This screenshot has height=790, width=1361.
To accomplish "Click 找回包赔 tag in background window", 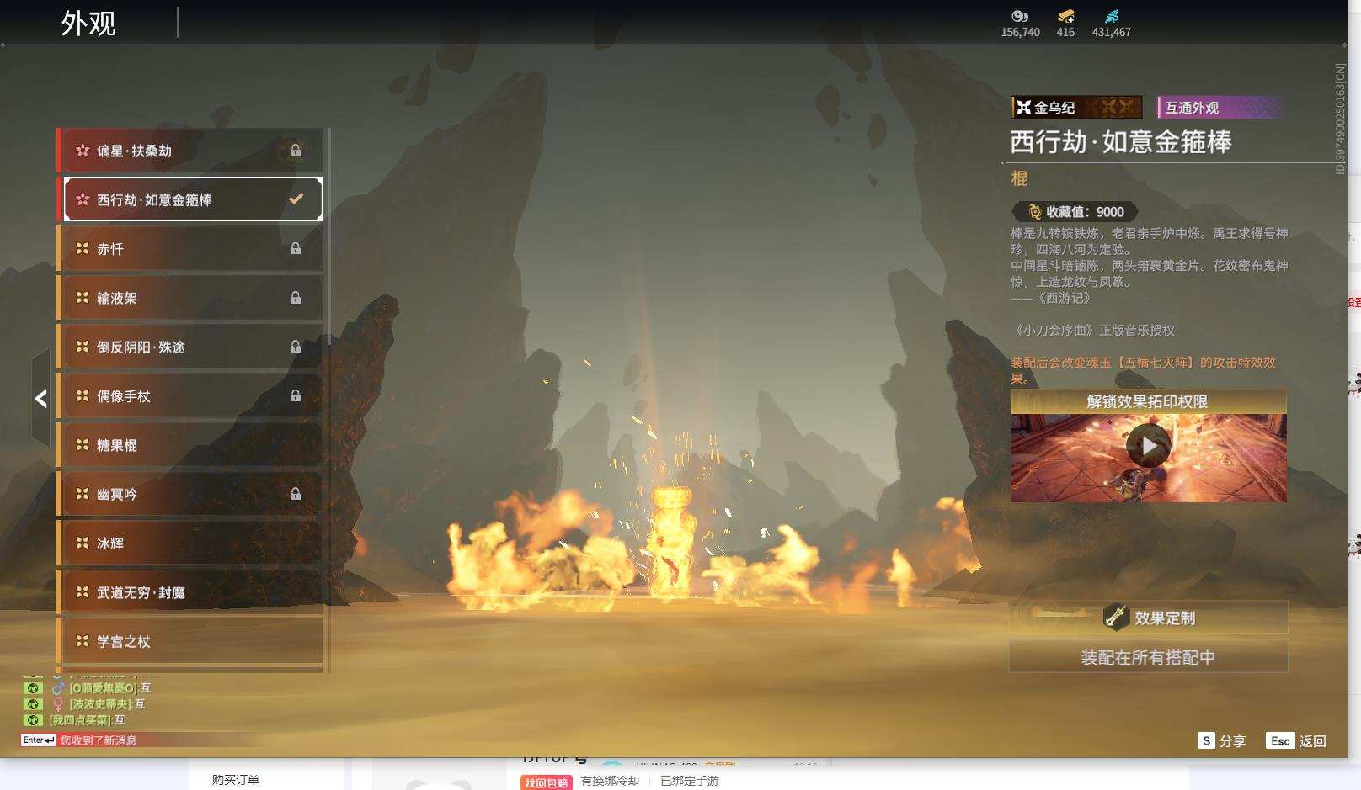I will [546, 782].
